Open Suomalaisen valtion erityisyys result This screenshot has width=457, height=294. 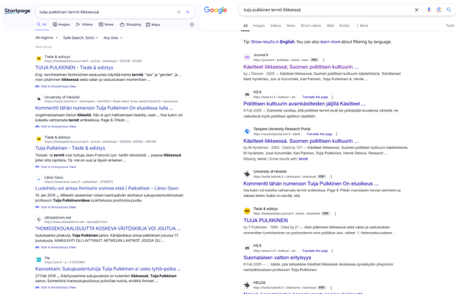pos(277,257)
